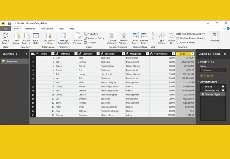Open EmpID column filter dropdown
Viewport: 230px width, 159px height.
(53, 54)
